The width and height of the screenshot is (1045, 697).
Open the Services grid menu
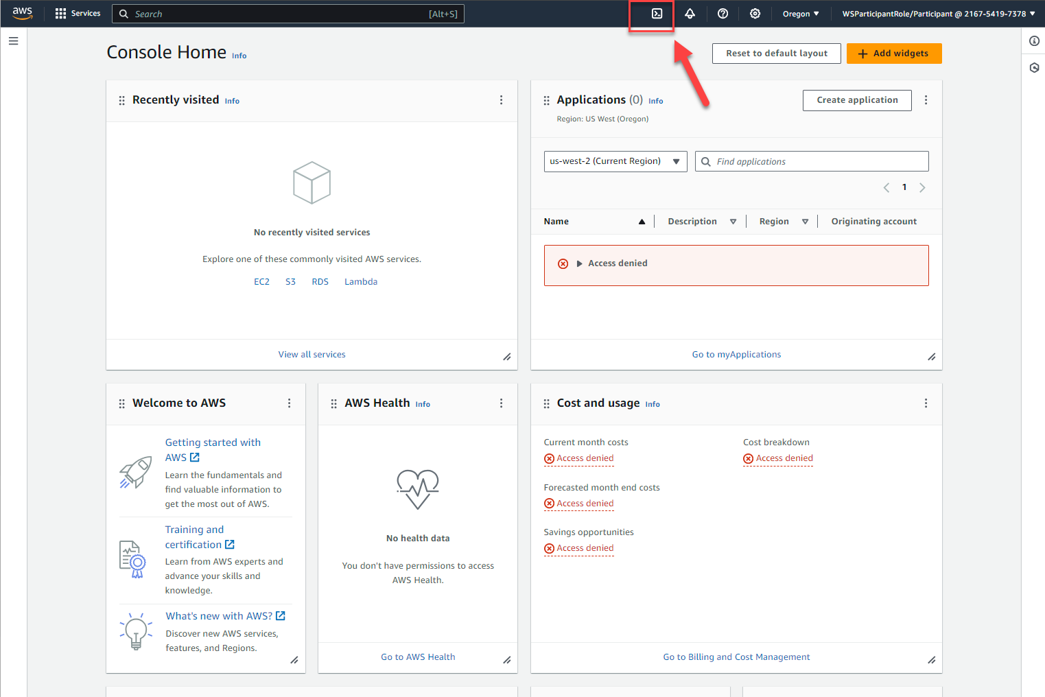[x=78, y=14]
